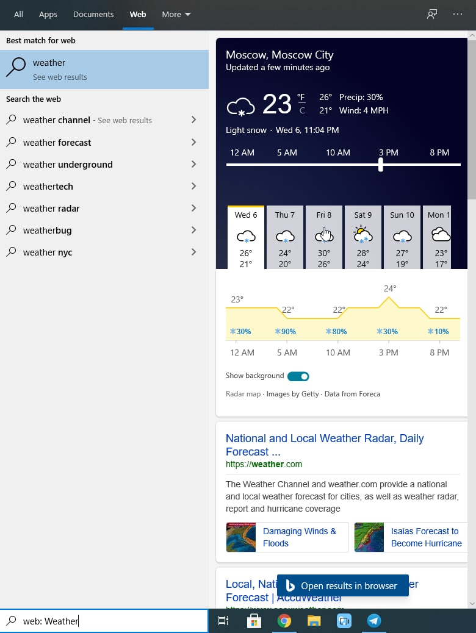476x633 pixels.
Task: Expand the 'weather underground' suggestion arrow
Action: click(193, 164)
